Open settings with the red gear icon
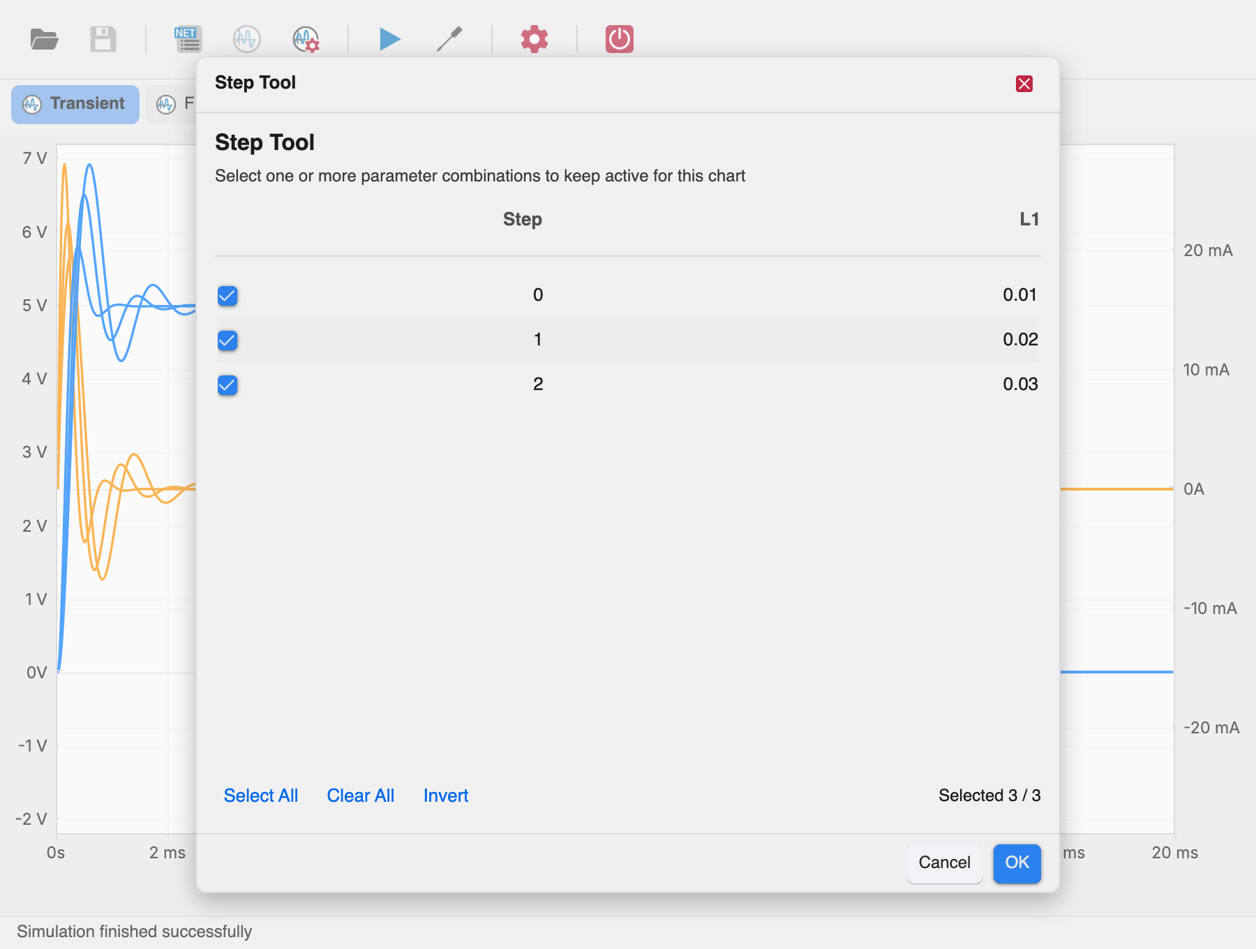This screenshot has height=949, width=1256. click(534, 39)
